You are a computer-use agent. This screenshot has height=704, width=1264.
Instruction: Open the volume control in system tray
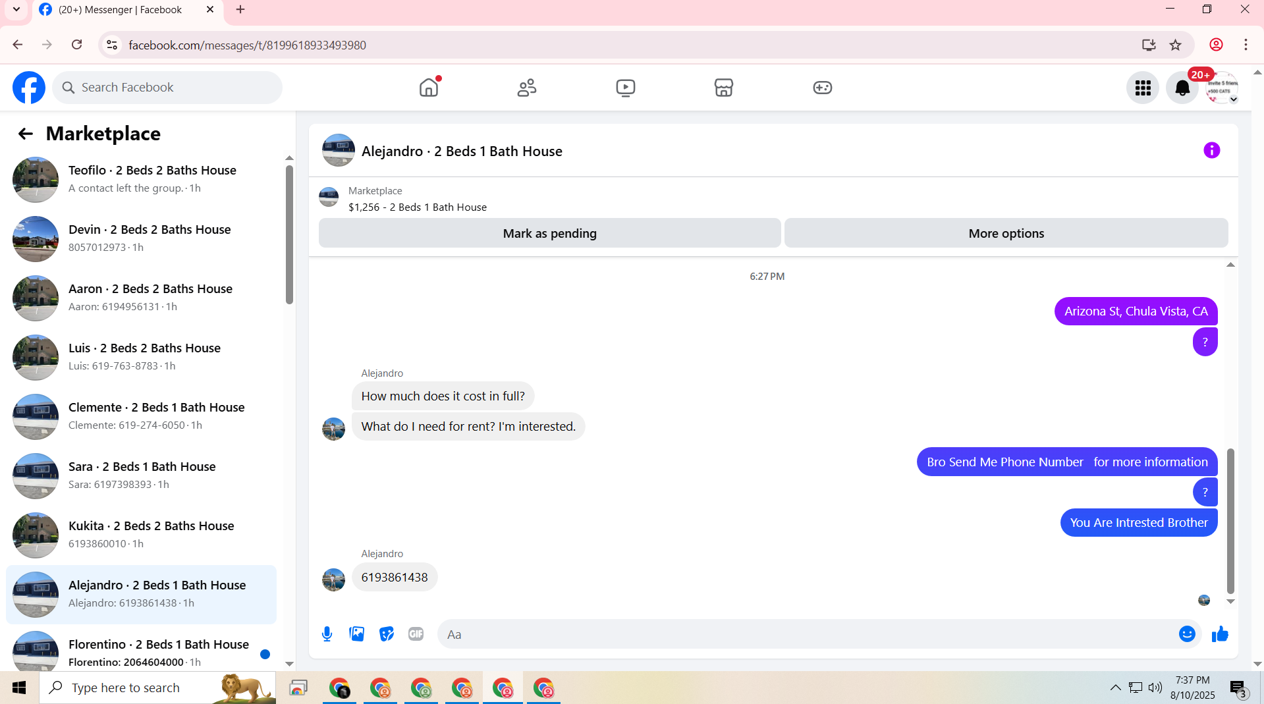(x=1155, y=688)
